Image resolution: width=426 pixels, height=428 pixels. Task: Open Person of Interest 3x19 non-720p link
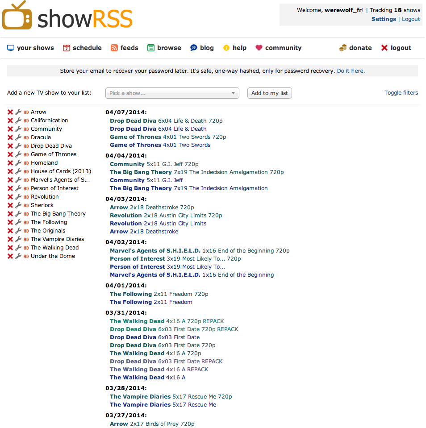(x=167, y=267)
